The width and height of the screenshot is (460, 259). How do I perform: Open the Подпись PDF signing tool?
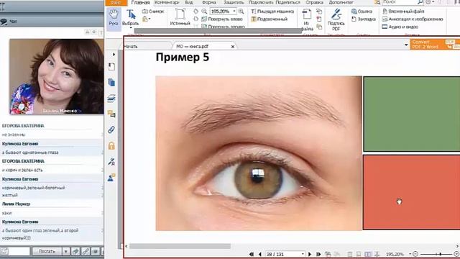[x=336, y=19]
